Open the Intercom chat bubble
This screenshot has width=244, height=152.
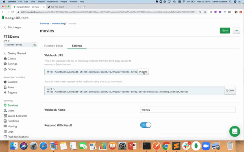235,131
